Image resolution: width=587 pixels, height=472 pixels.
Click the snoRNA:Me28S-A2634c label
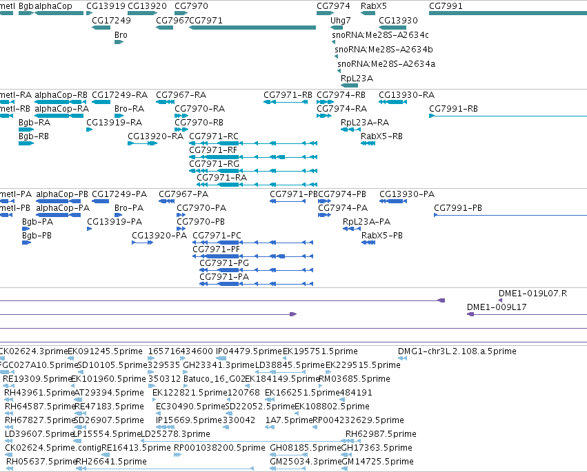tap(380, 34)
